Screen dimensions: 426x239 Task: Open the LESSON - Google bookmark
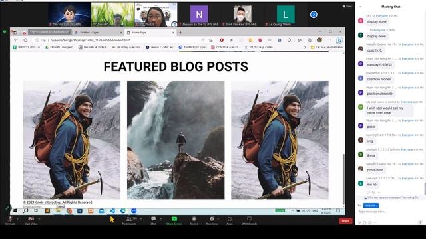(x=60, y=47)
